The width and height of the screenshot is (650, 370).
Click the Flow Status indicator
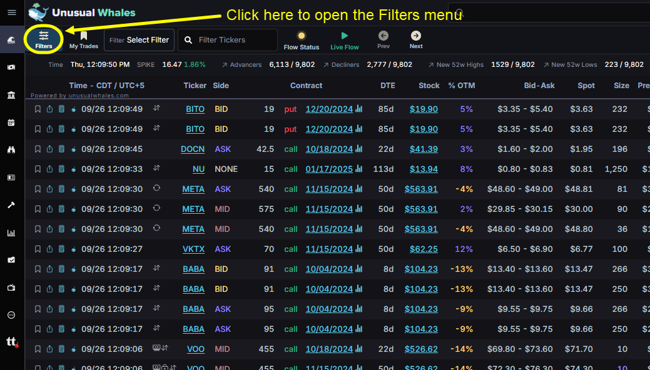302,40
